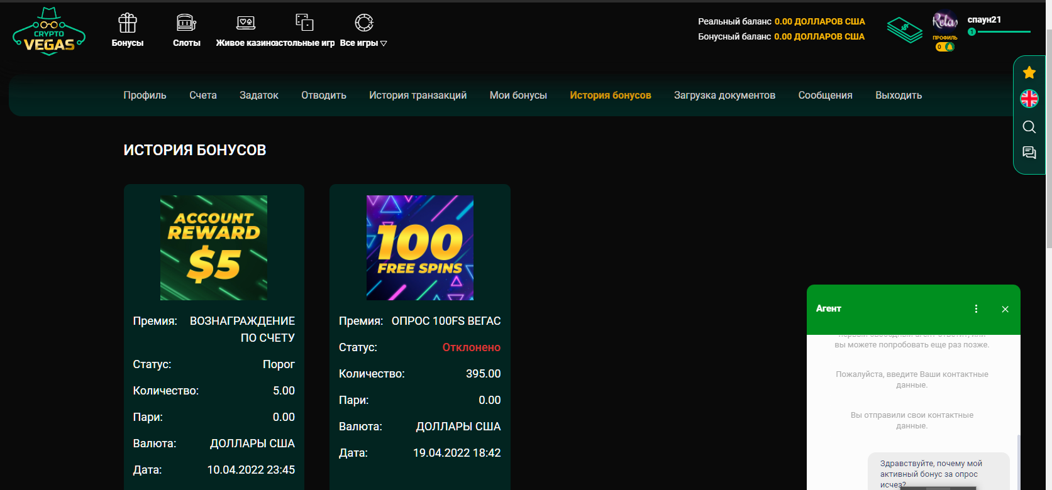Image resolution: width=1052 pixels, height=490 pixels.
Task: Click the favorites star icon in sidebar
Action: point(1029,73)
